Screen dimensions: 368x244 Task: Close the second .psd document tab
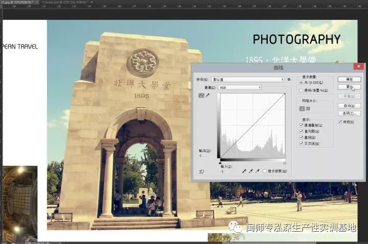pyautogui.click(x=92, y=2)
